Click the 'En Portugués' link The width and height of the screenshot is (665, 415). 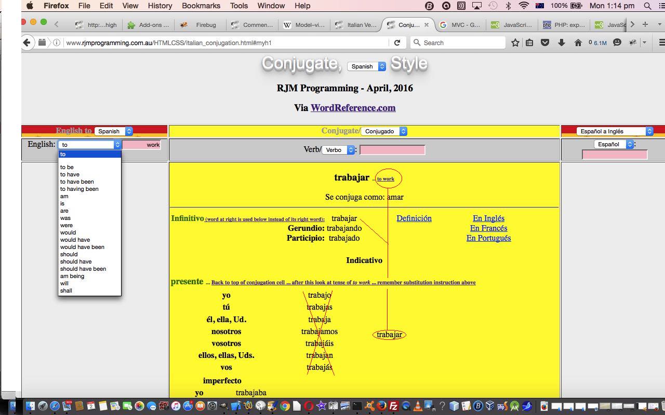coord(488,238)
